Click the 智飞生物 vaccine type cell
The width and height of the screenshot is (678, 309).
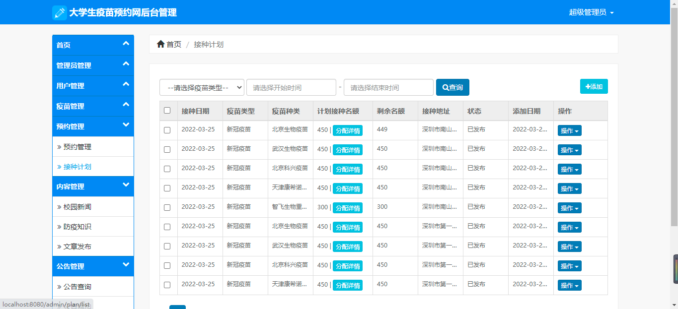(290, 207)
